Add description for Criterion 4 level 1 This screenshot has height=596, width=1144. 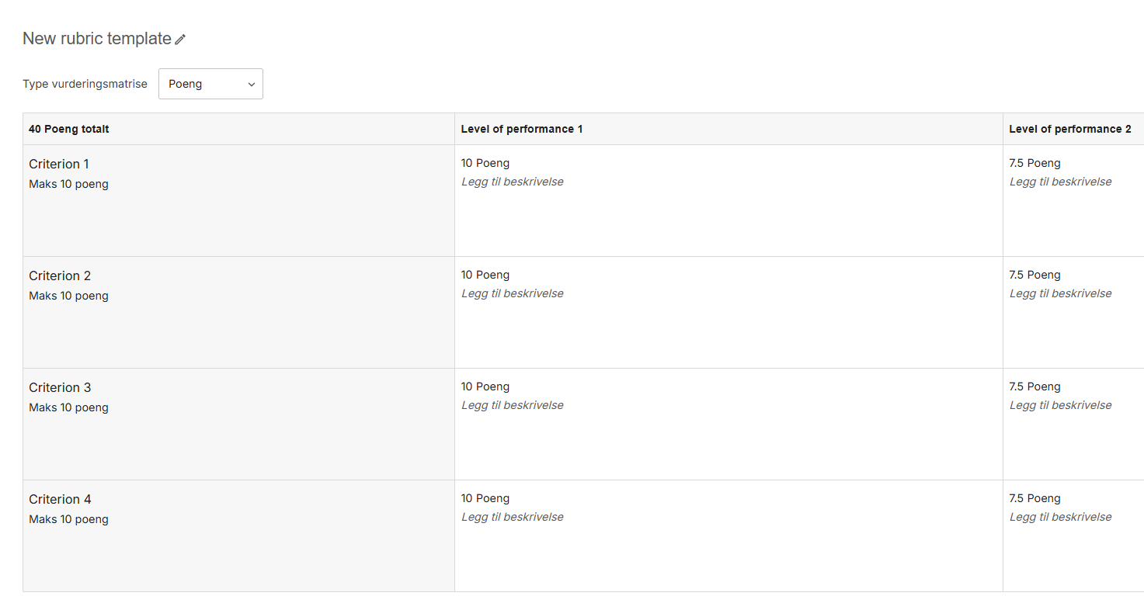(x=513, y=517)
